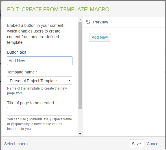This screenshot has height=150, width=166.
Task: Click the Preview heading label
Action: [x=101, y=22]
